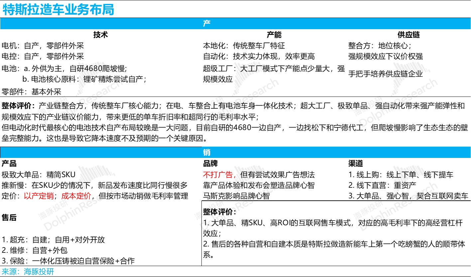Viewport: 471px width, 277px height.
Task: Click the title 特斯拉造车业务布局
Action: pos(59,9)
